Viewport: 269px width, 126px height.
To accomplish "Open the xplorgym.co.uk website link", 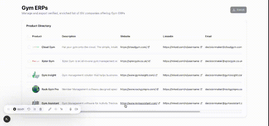I will pos(135,61).
